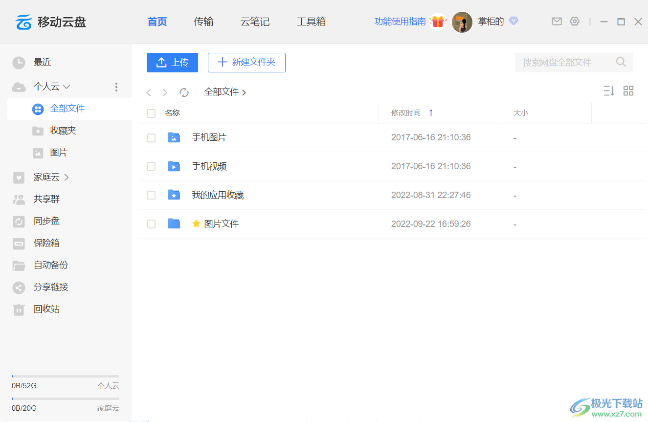Click the 0B/52G storage text

[x=24, y=386]
